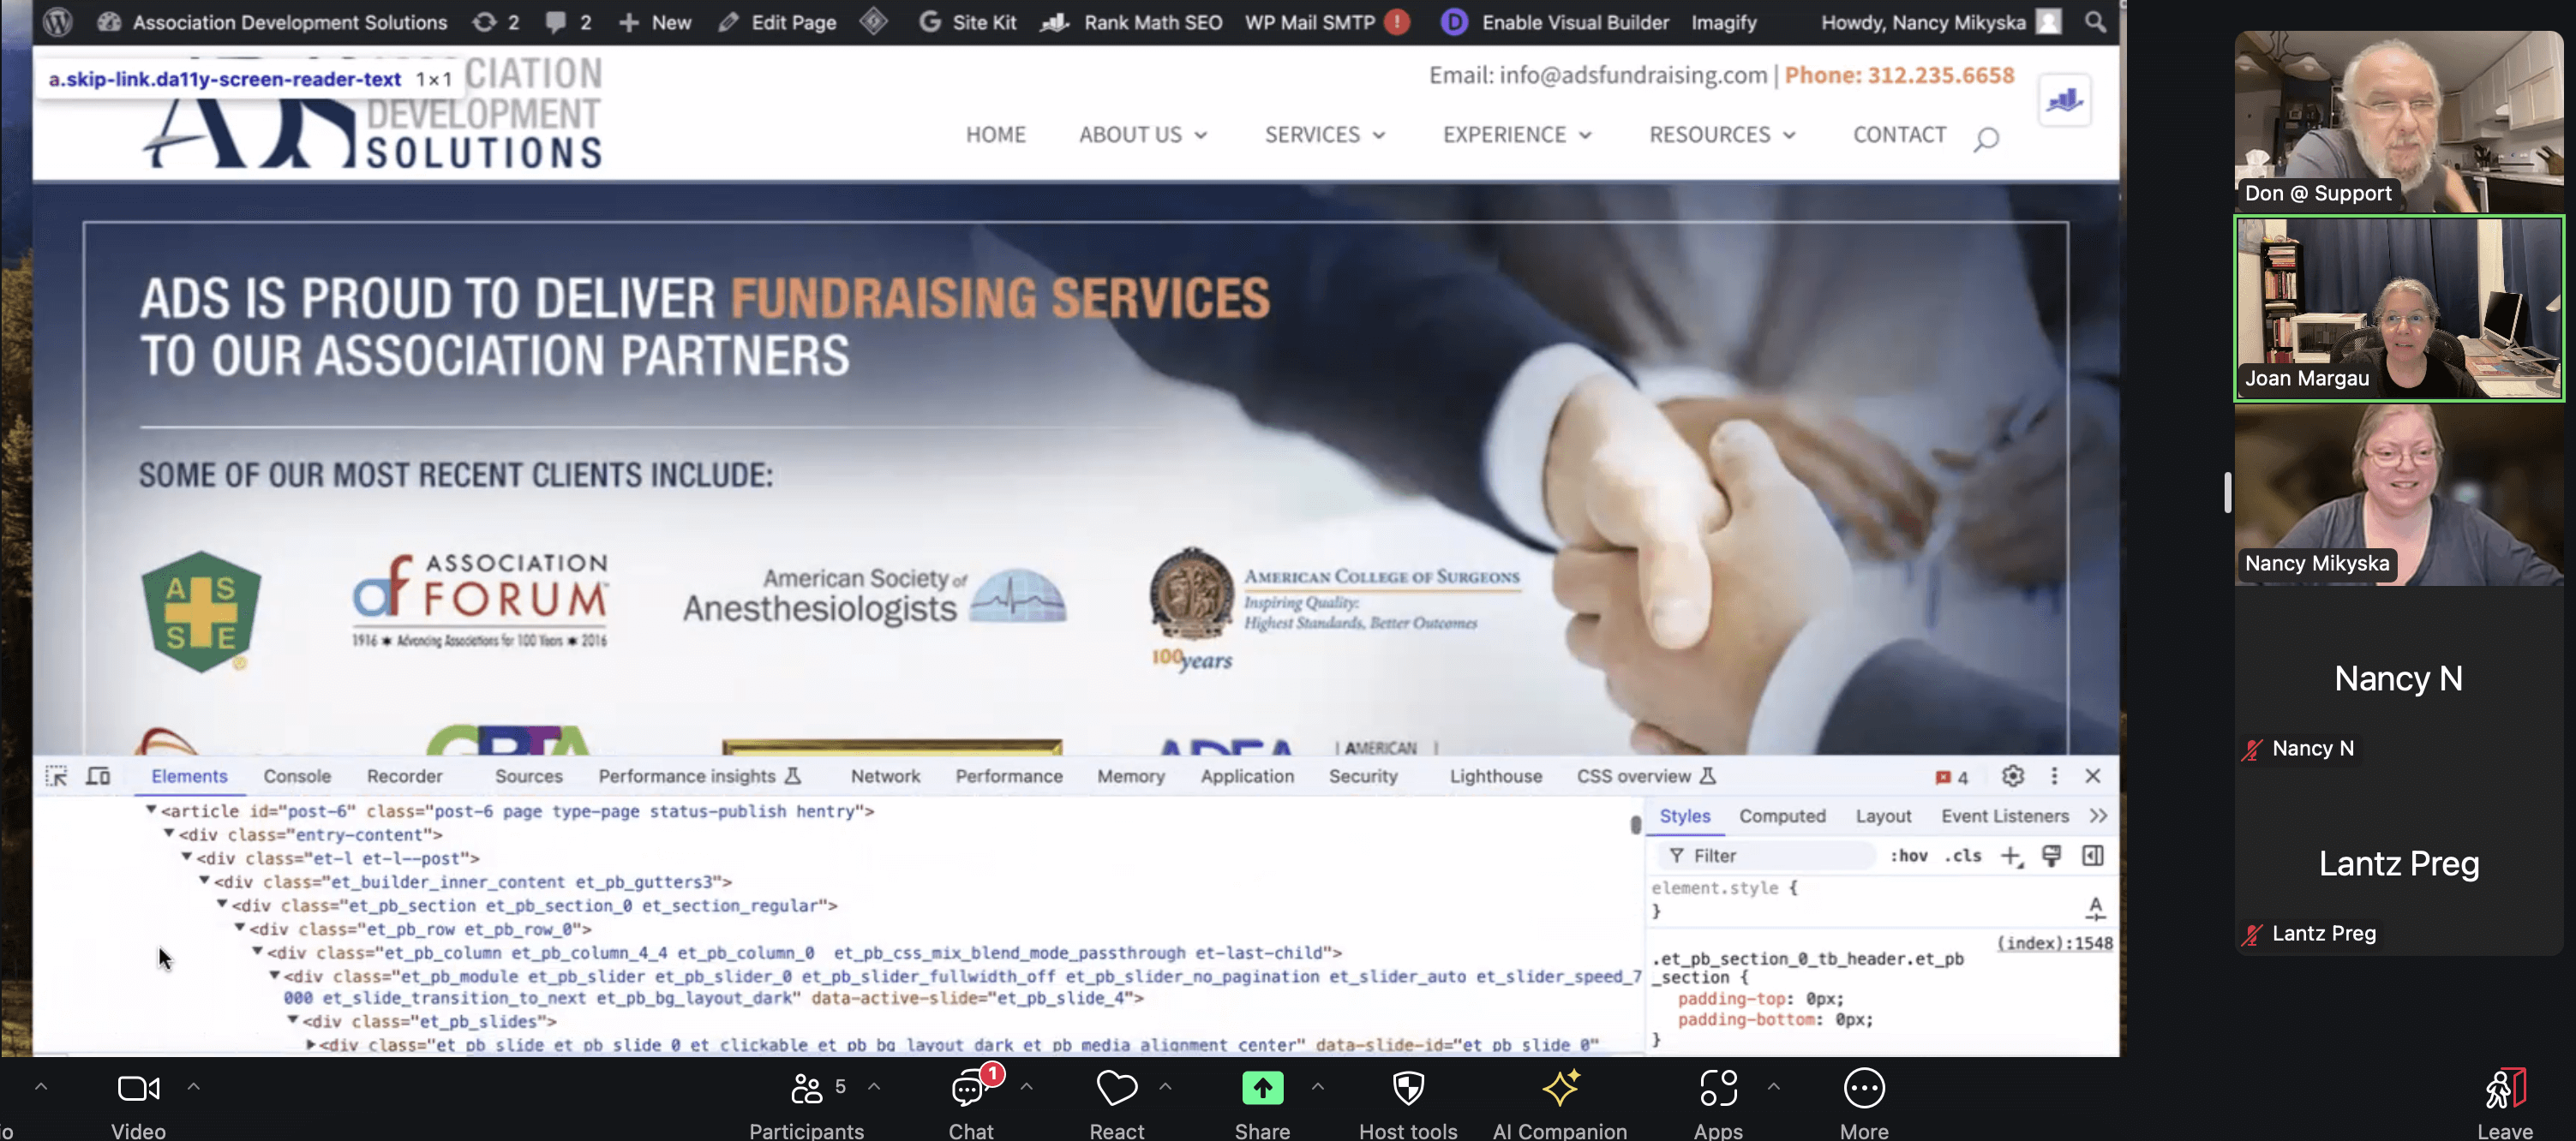Image resolution: width=2576 pixels, height=1141 pixels.
Task: Drag the DevTools panel resize scrollbar
Action: click(x=1633, y=815)
